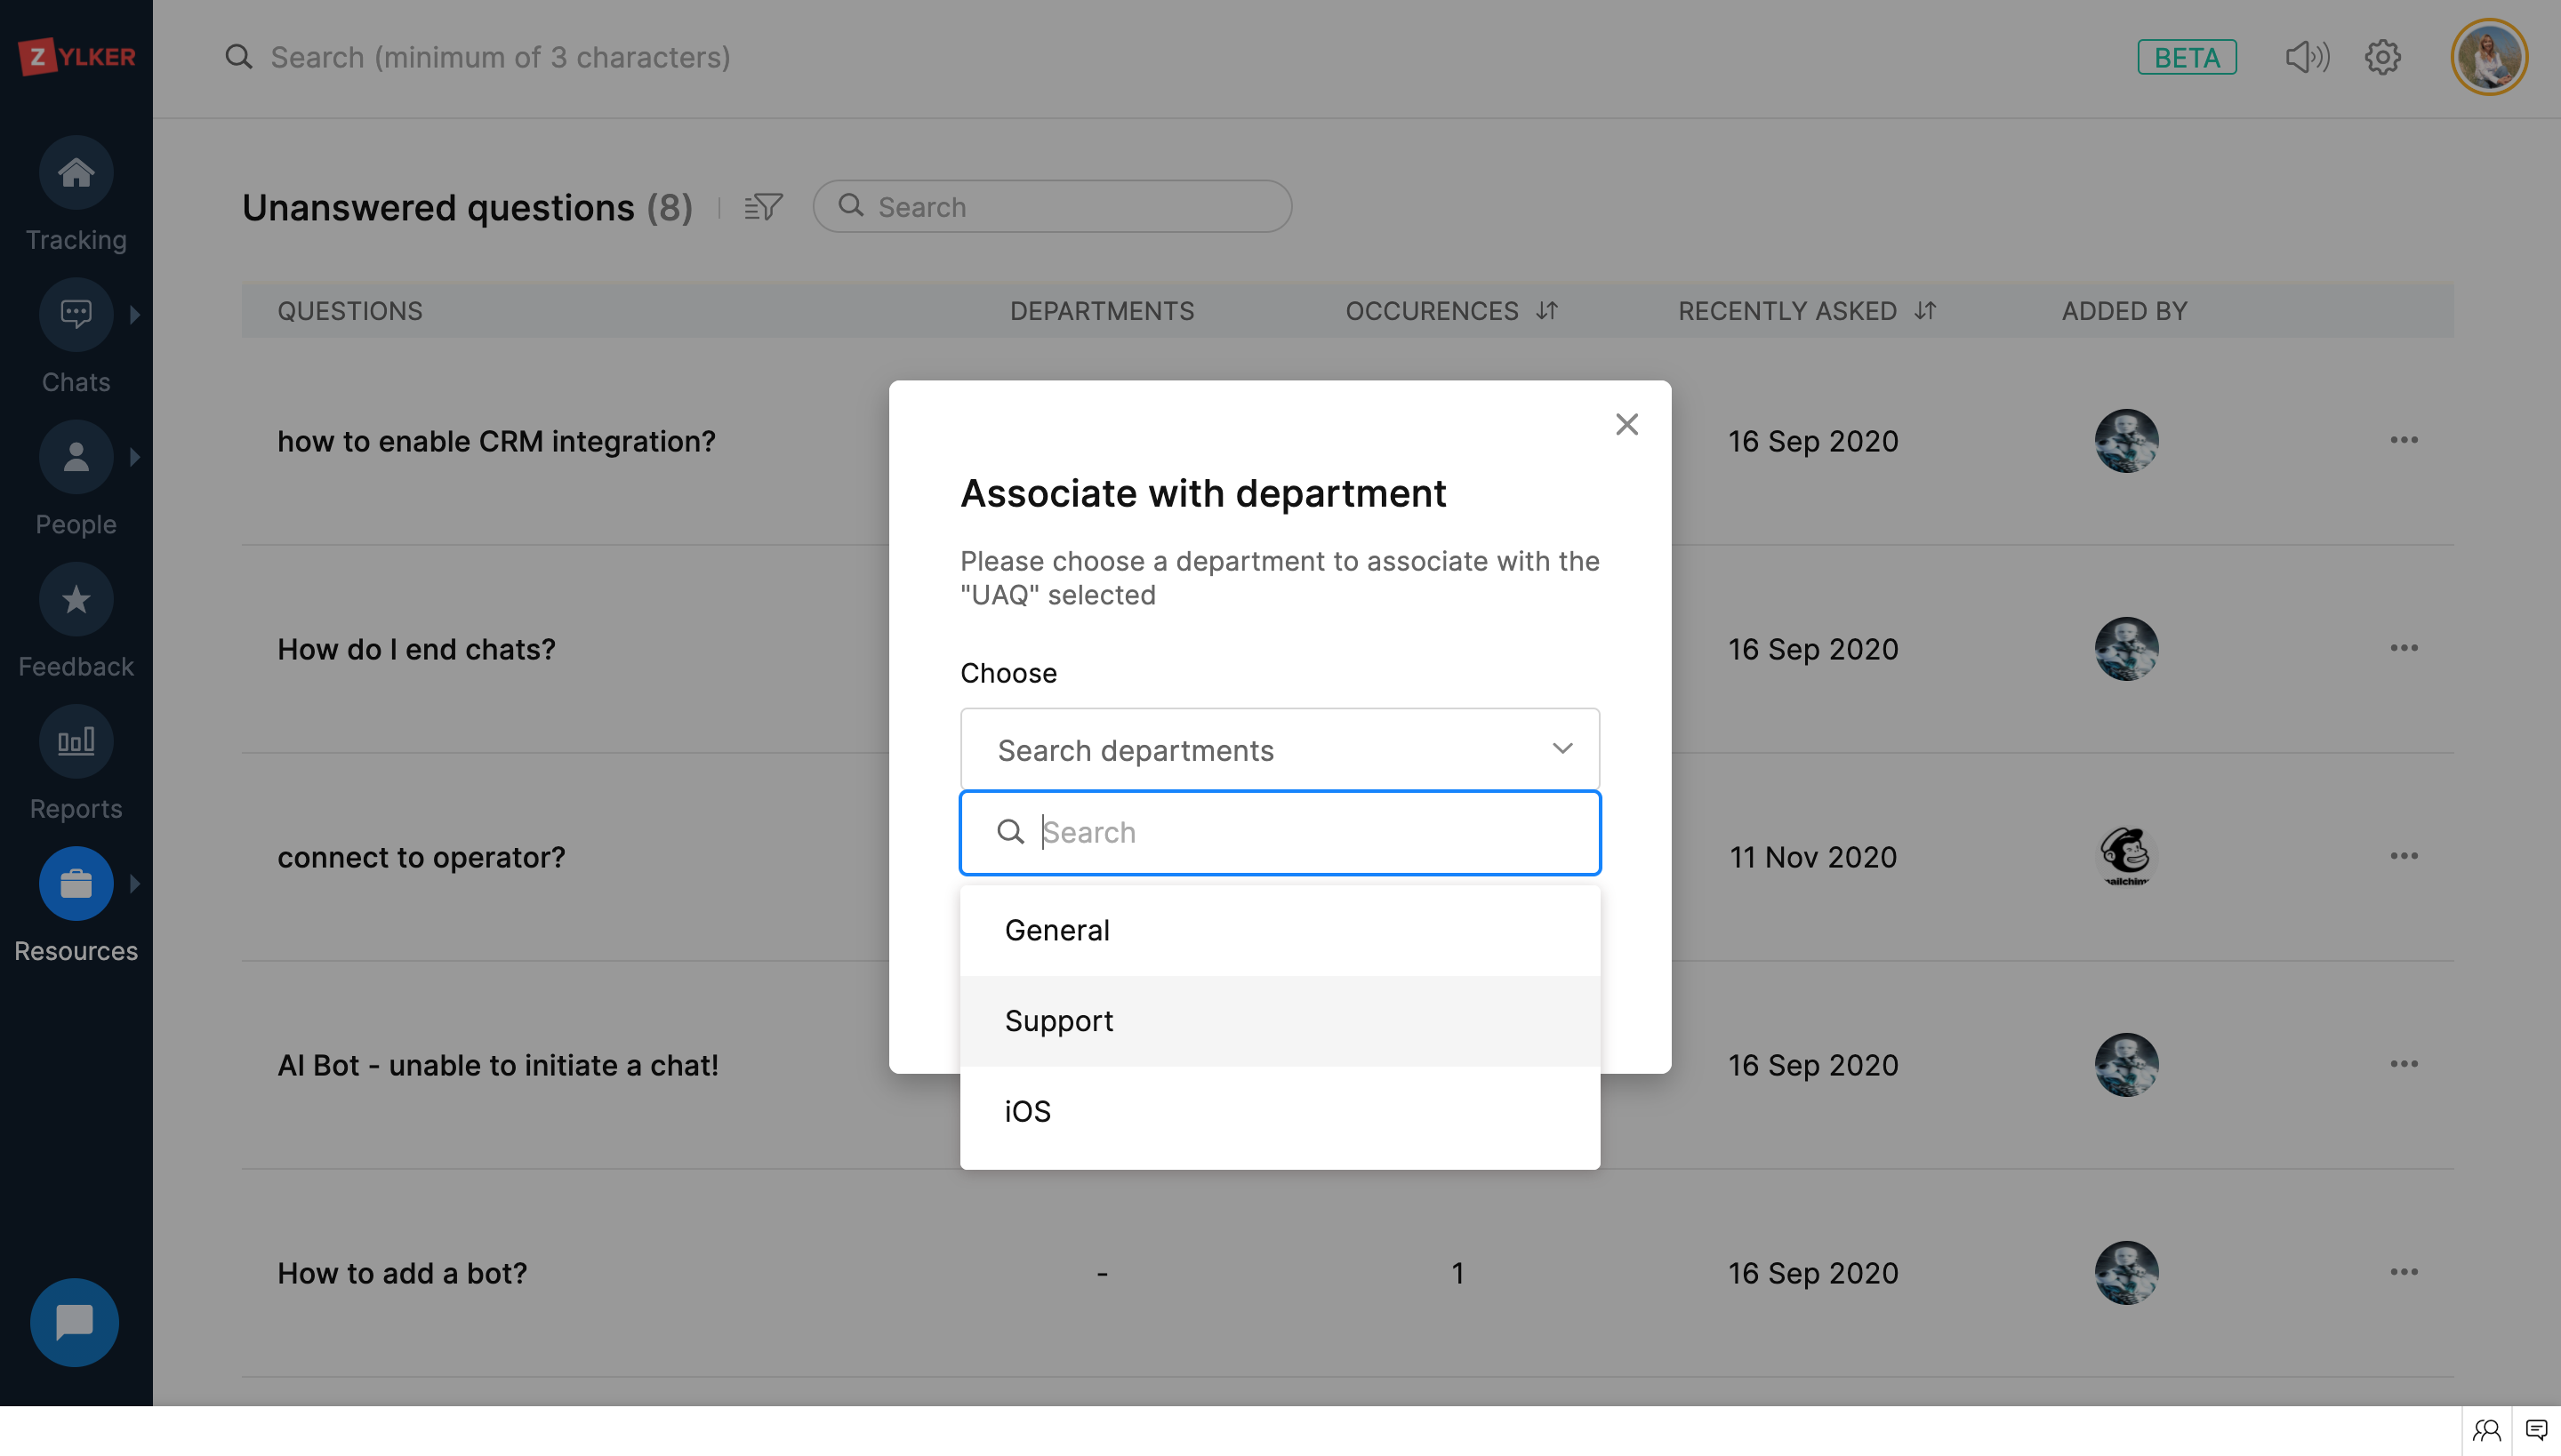Open the Tracking home icon

76,173
